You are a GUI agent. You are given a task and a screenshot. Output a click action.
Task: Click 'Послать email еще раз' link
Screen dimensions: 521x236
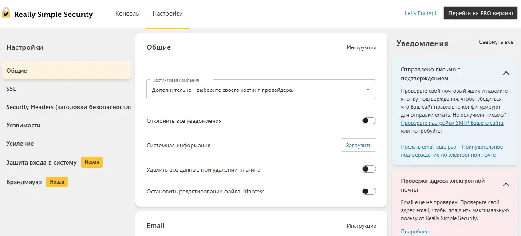[428, 147]
